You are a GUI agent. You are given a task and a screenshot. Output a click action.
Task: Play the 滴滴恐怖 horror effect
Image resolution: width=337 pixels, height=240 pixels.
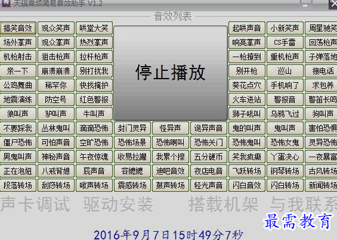(x=94, y=128)
